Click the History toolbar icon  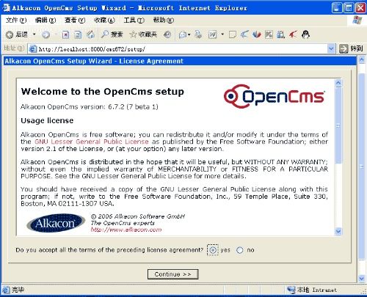click(x=167, y=34)
